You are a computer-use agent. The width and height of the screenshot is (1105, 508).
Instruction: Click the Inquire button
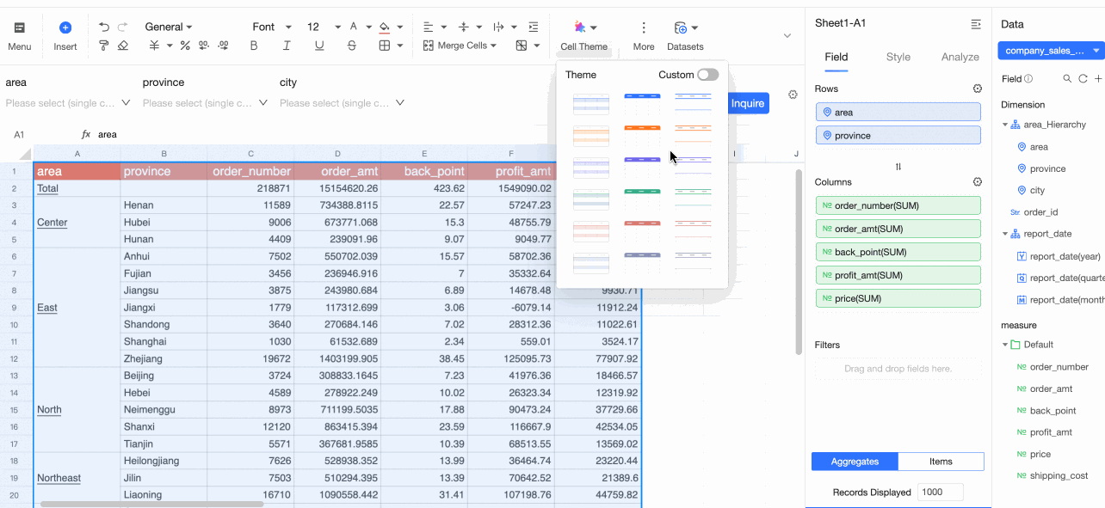click(748, 103)
